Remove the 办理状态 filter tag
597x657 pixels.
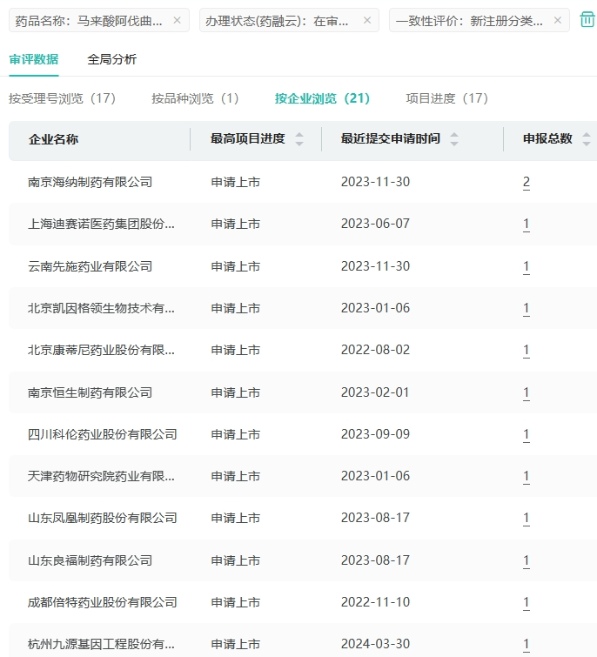367,20
